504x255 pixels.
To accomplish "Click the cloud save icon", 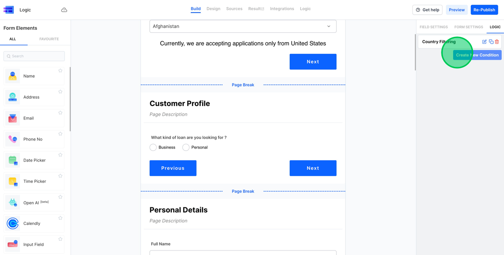I will [x=64, y=10].
